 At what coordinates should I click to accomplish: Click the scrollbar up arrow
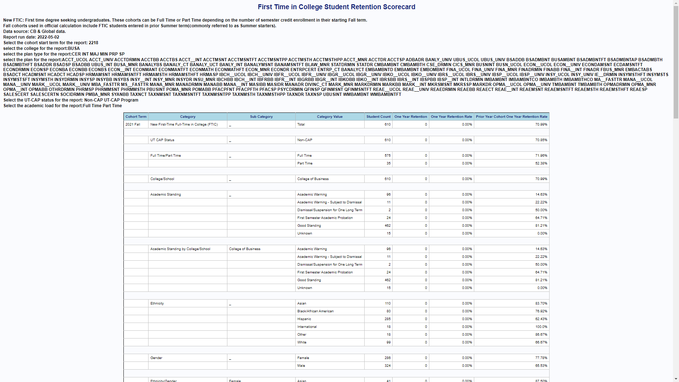676,3
